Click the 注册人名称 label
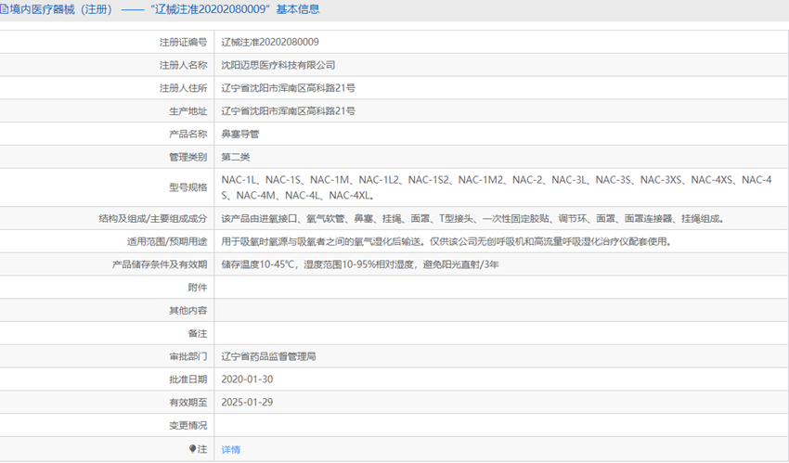The height and width of the screenshot is (463, 789). 183,65
